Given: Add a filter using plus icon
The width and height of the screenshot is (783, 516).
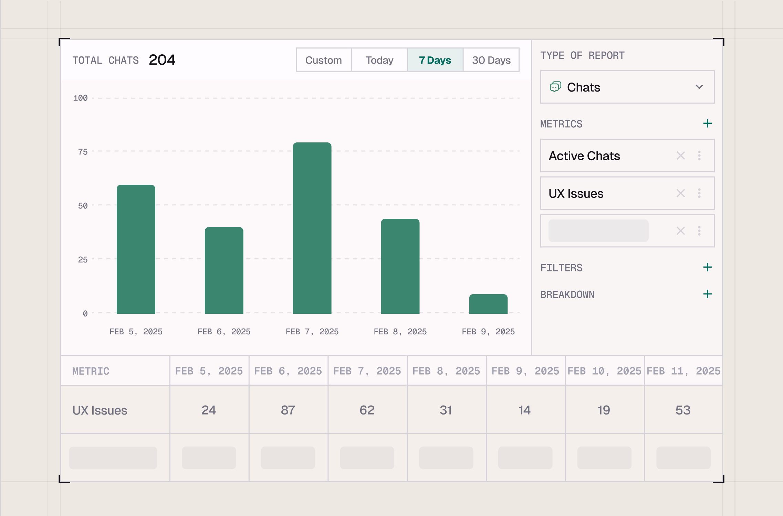Looking at the screenshot, I should [707, 267].
